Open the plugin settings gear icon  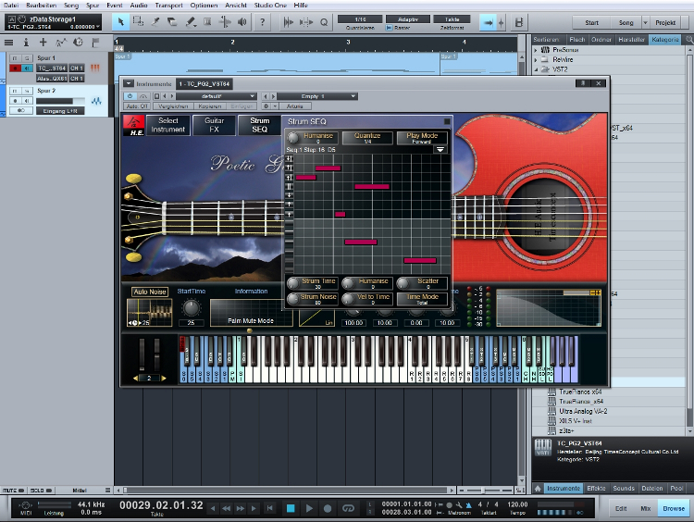pyautogui.click(x=266, y=106)
